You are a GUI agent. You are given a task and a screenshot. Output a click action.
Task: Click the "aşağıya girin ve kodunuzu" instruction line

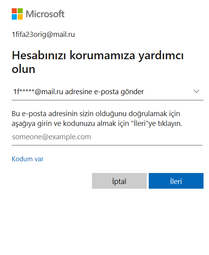(97, 124)
